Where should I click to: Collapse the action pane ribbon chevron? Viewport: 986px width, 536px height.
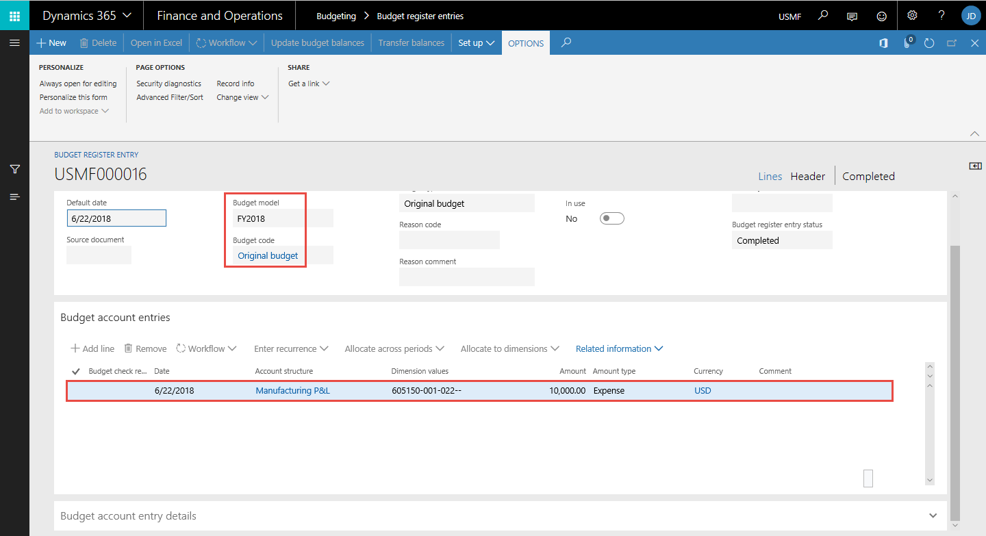[974, 133]
